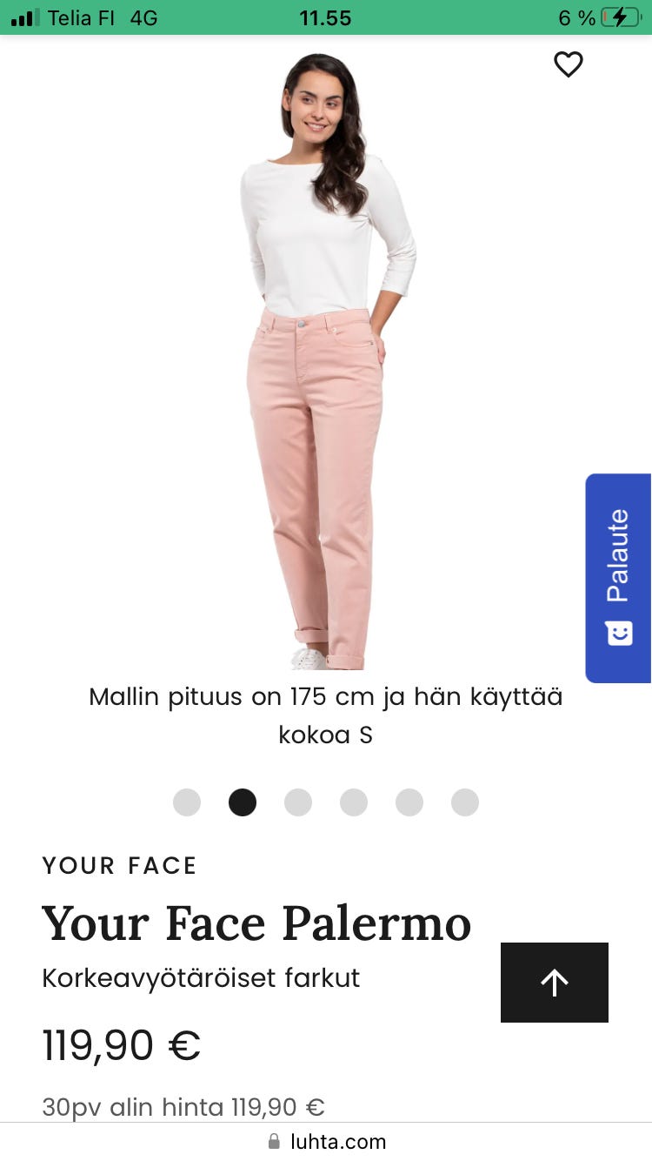Tap the 11.55 clock in status bar
This screenshot has width=652, height=1161.
click(x=325, y=17)
